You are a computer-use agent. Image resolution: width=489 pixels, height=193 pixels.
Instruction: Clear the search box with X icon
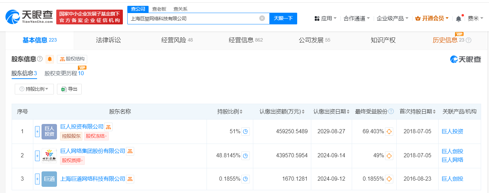[262, 19]
